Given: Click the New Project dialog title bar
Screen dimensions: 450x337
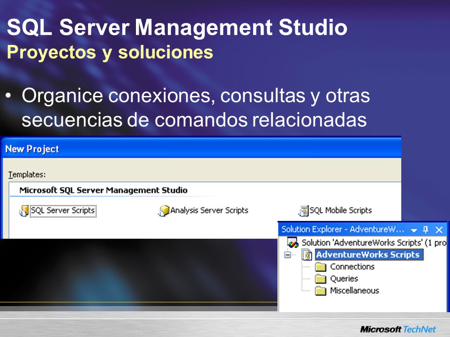Looking at the screenshot, I should pos(201,149).
